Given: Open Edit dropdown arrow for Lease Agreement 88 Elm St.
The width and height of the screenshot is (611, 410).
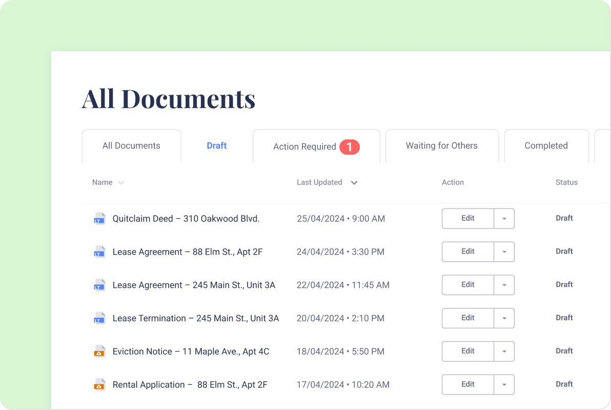Looking at the screenshot, I should pos(504,252).
